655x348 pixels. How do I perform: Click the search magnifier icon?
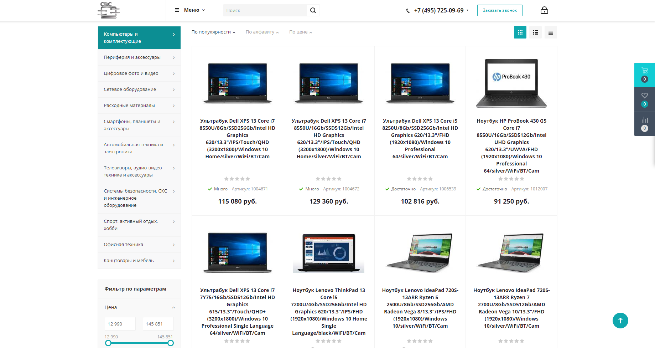[313, 10]
